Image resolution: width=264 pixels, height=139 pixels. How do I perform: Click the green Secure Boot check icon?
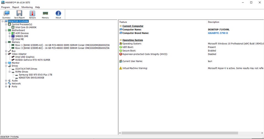coord(120,51)
